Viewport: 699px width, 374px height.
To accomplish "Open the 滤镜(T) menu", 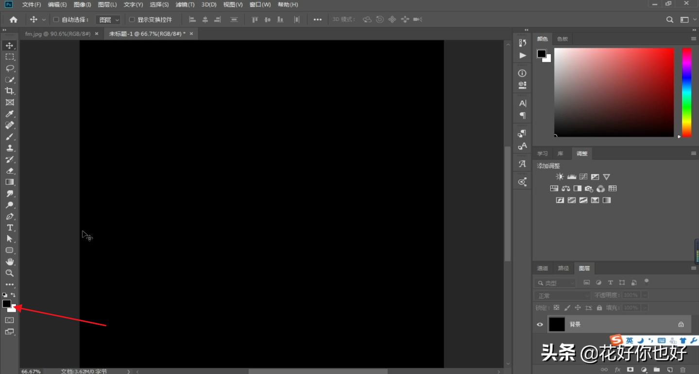I will coord(185,4).
